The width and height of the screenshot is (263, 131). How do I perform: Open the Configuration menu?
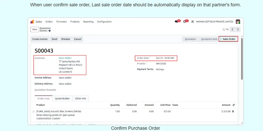tap(104, 22)
